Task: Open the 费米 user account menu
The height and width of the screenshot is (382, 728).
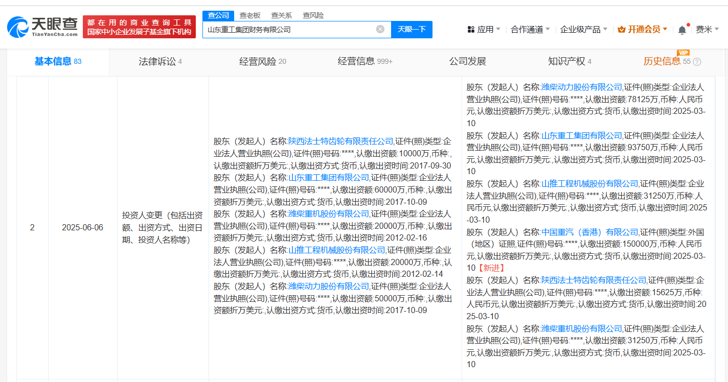Action: [x=707, y=29]
